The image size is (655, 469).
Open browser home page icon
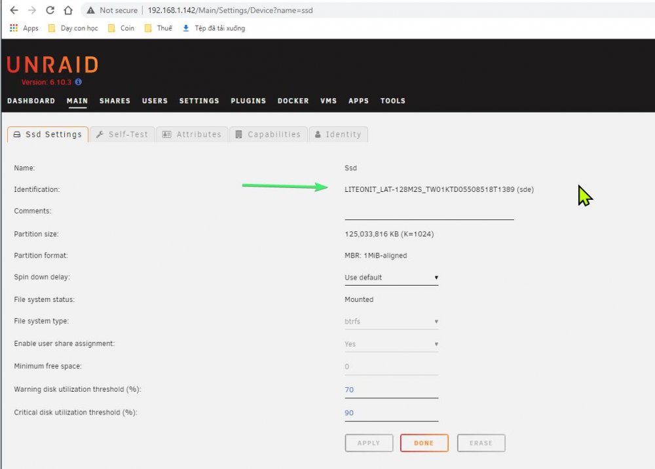[x=68, y=10]
